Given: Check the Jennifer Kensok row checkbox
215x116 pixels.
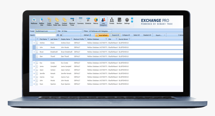Looking at the screenshot, I should point(37,73).
